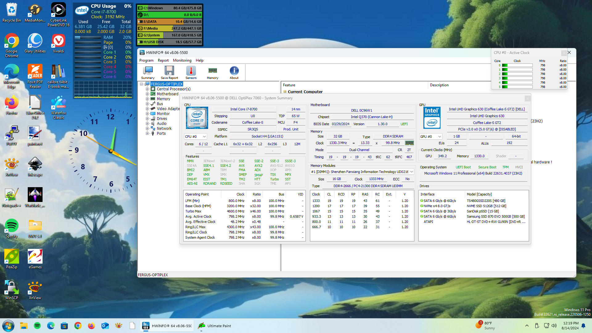Open paint.net desktop shortcut

(35, 136)
